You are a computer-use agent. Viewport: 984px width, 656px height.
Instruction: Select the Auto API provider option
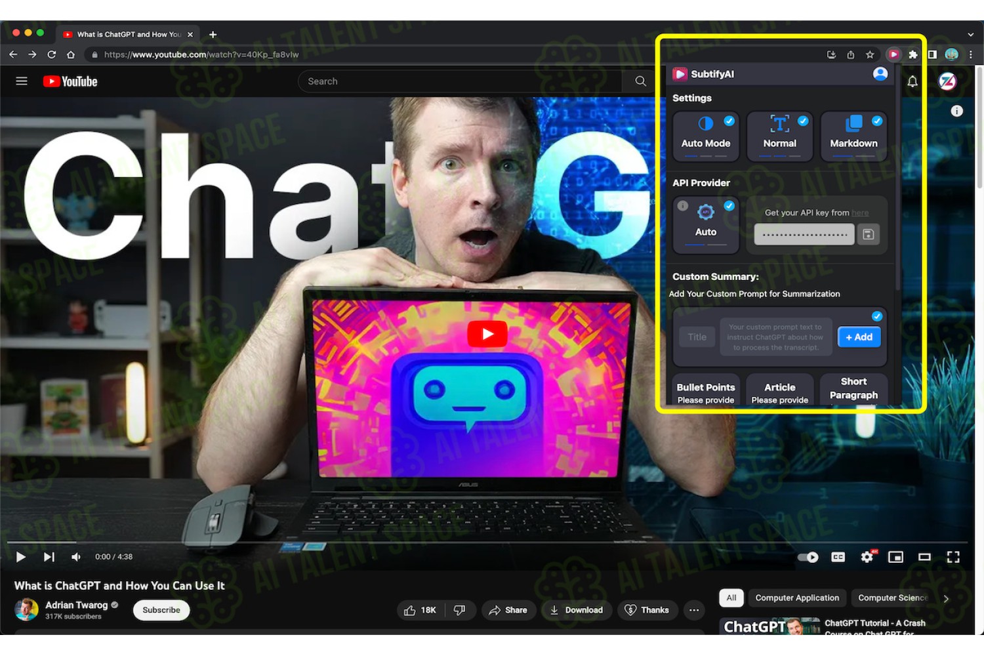706,224
